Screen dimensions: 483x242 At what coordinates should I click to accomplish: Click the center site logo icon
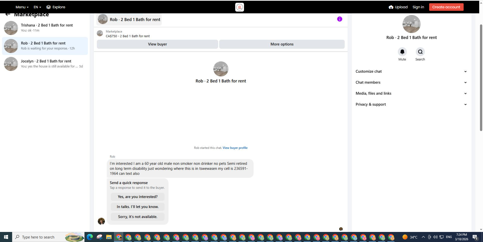[239, 7]
